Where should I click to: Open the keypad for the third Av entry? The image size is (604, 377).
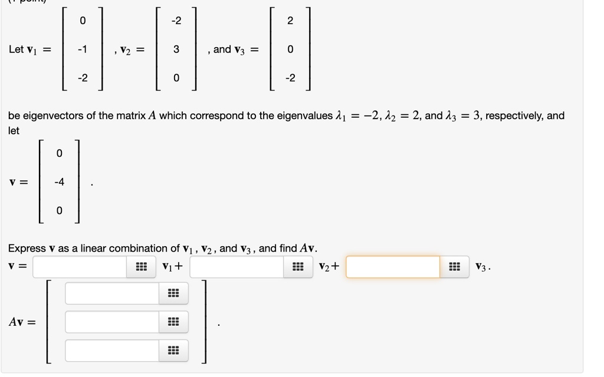click(173, 350)
